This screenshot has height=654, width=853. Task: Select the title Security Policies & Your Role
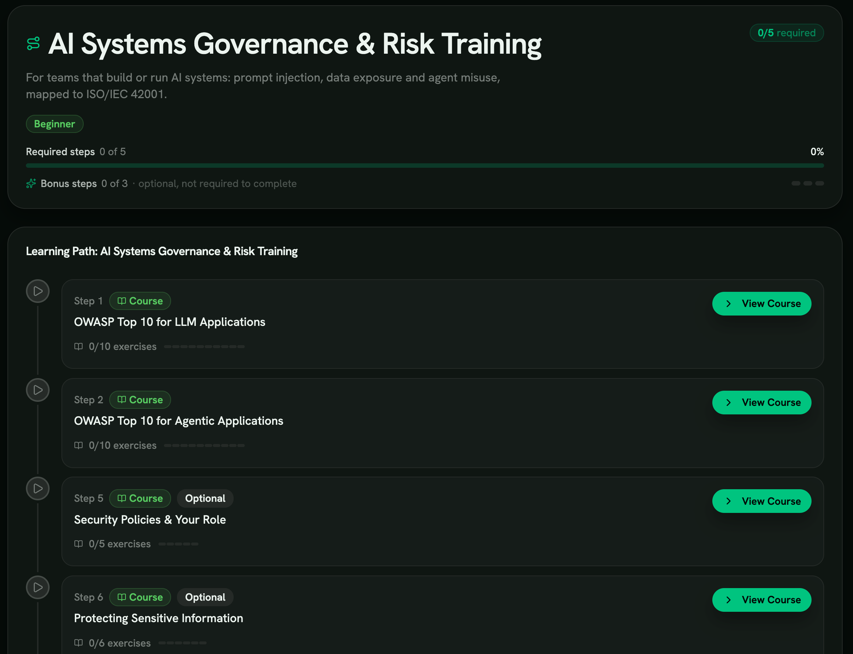(150, 520)
